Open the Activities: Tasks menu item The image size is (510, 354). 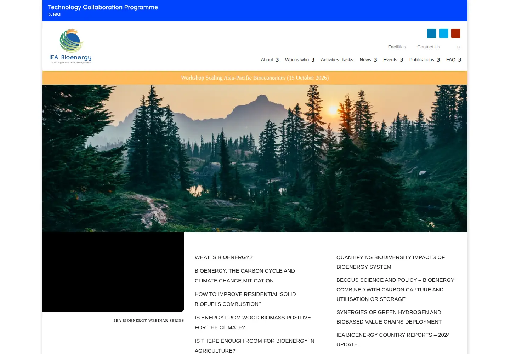[337, 60]
